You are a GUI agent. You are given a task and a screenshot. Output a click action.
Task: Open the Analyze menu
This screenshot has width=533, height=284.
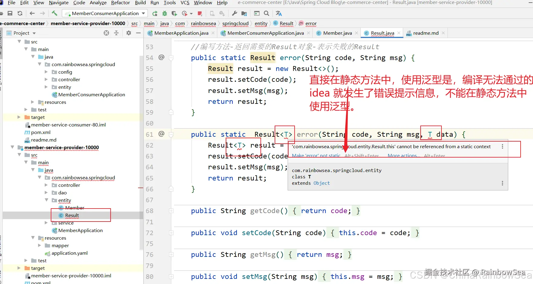tap(98, 3)
